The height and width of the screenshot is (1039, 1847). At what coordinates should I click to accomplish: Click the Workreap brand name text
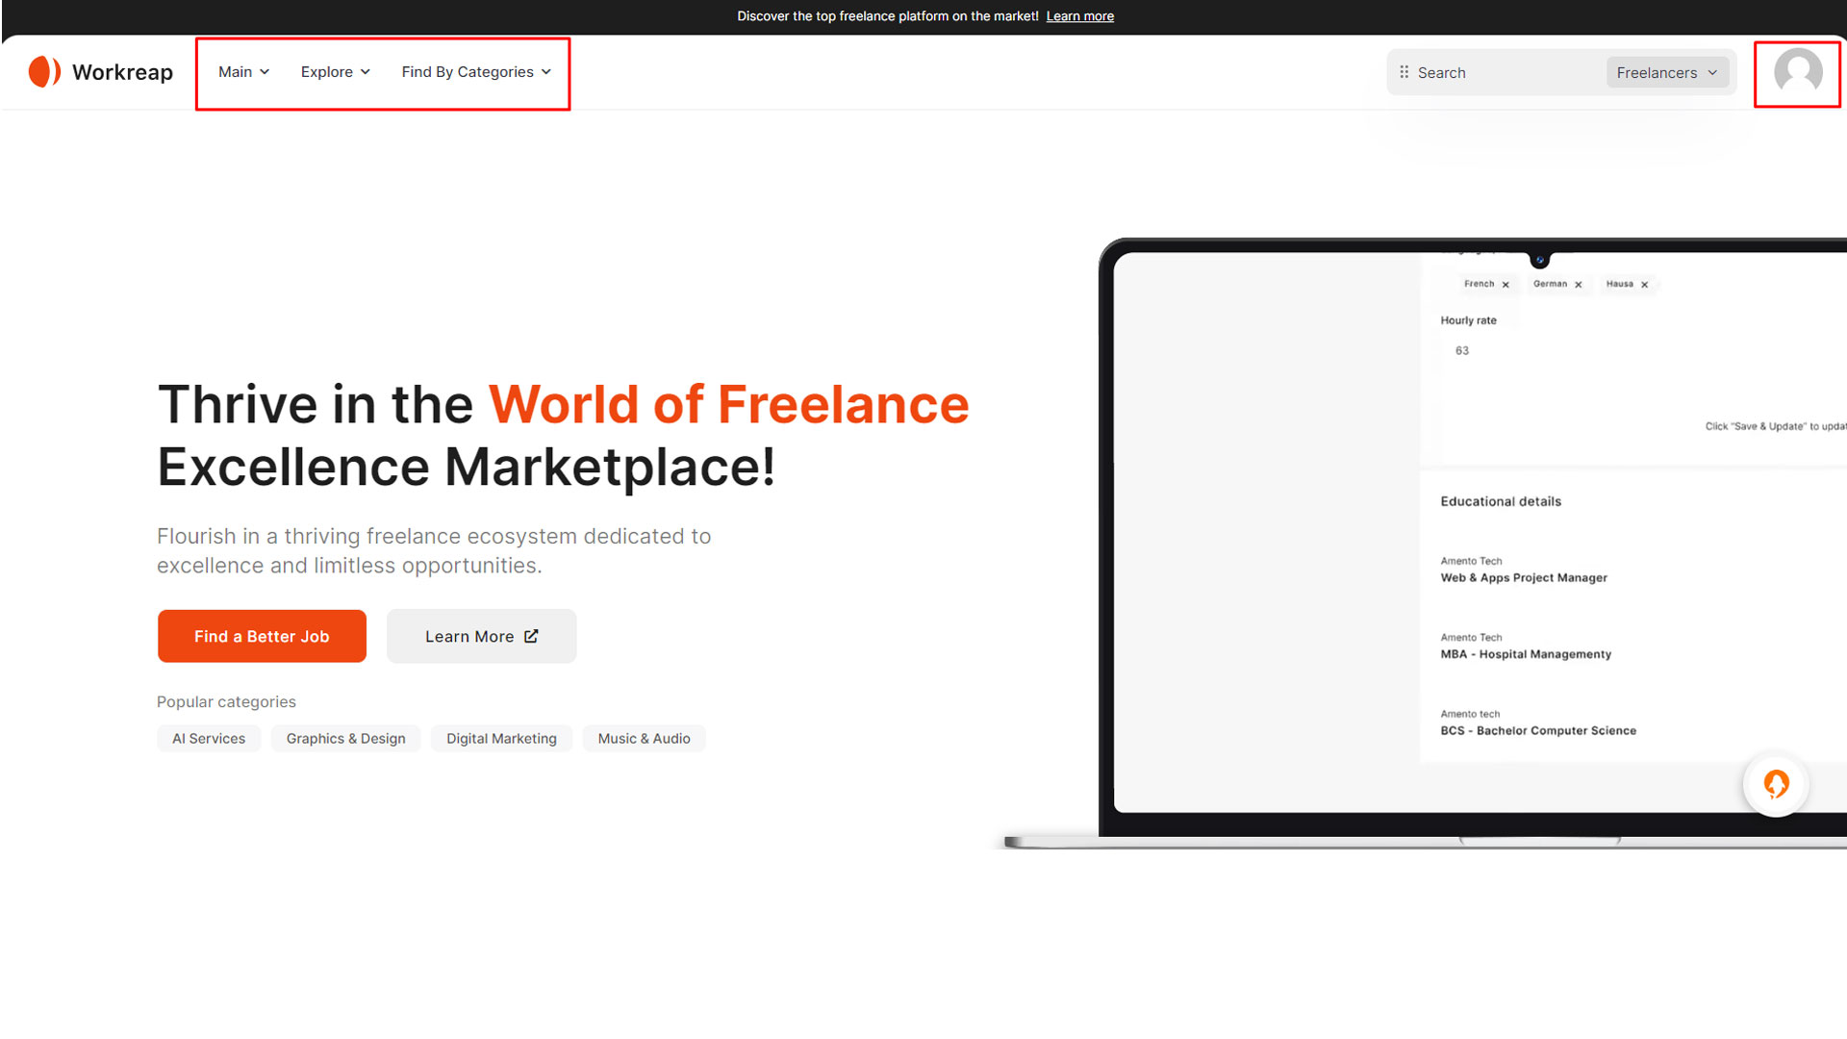click(x=122, y=72)
